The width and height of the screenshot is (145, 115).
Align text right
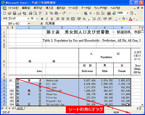pyautogui.click(x=68, y=19)
